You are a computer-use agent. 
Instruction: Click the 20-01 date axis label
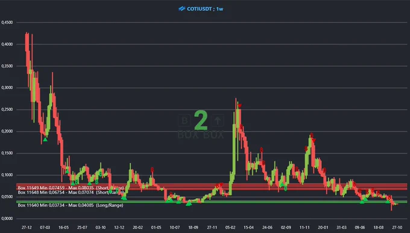(x=323, y=228)
